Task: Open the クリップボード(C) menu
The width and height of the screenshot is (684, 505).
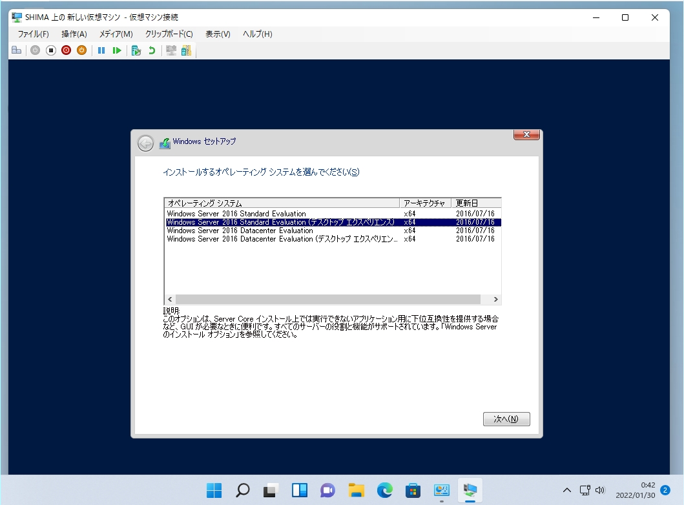Action: 169,34
